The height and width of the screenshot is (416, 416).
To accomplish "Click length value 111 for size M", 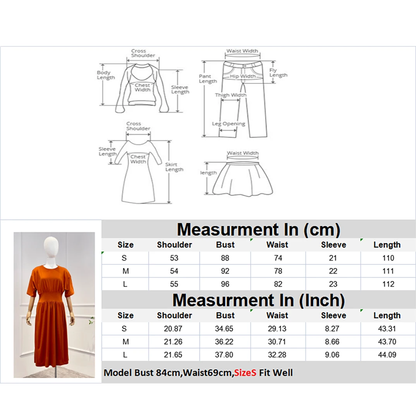I will click(388, 271).
